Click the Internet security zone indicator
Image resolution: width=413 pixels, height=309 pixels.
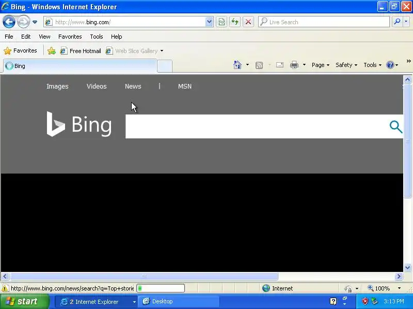tap(278, 288)
